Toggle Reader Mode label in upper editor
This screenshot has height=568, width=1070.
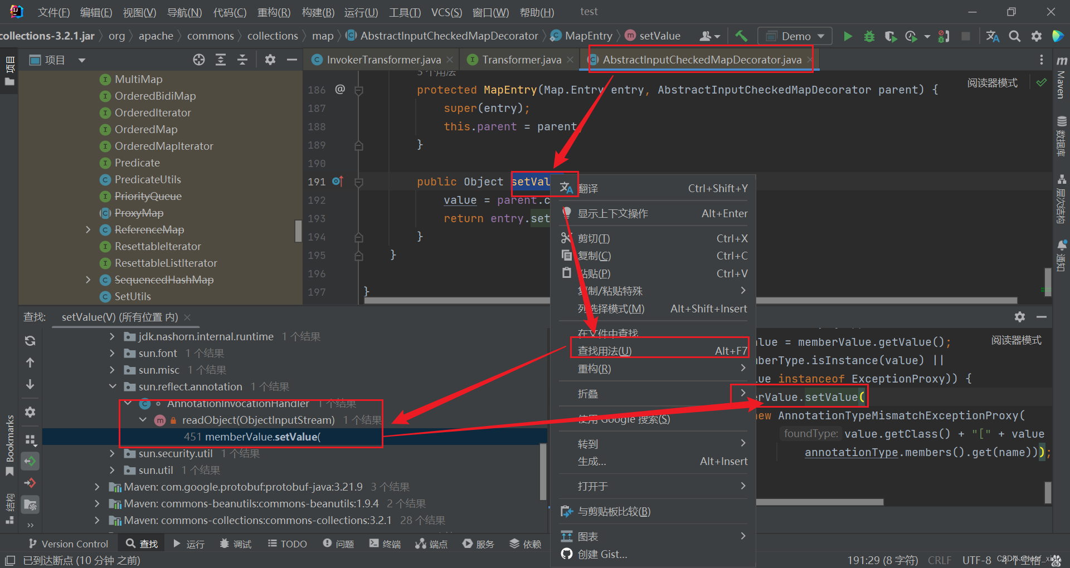(x=993, y=83)
